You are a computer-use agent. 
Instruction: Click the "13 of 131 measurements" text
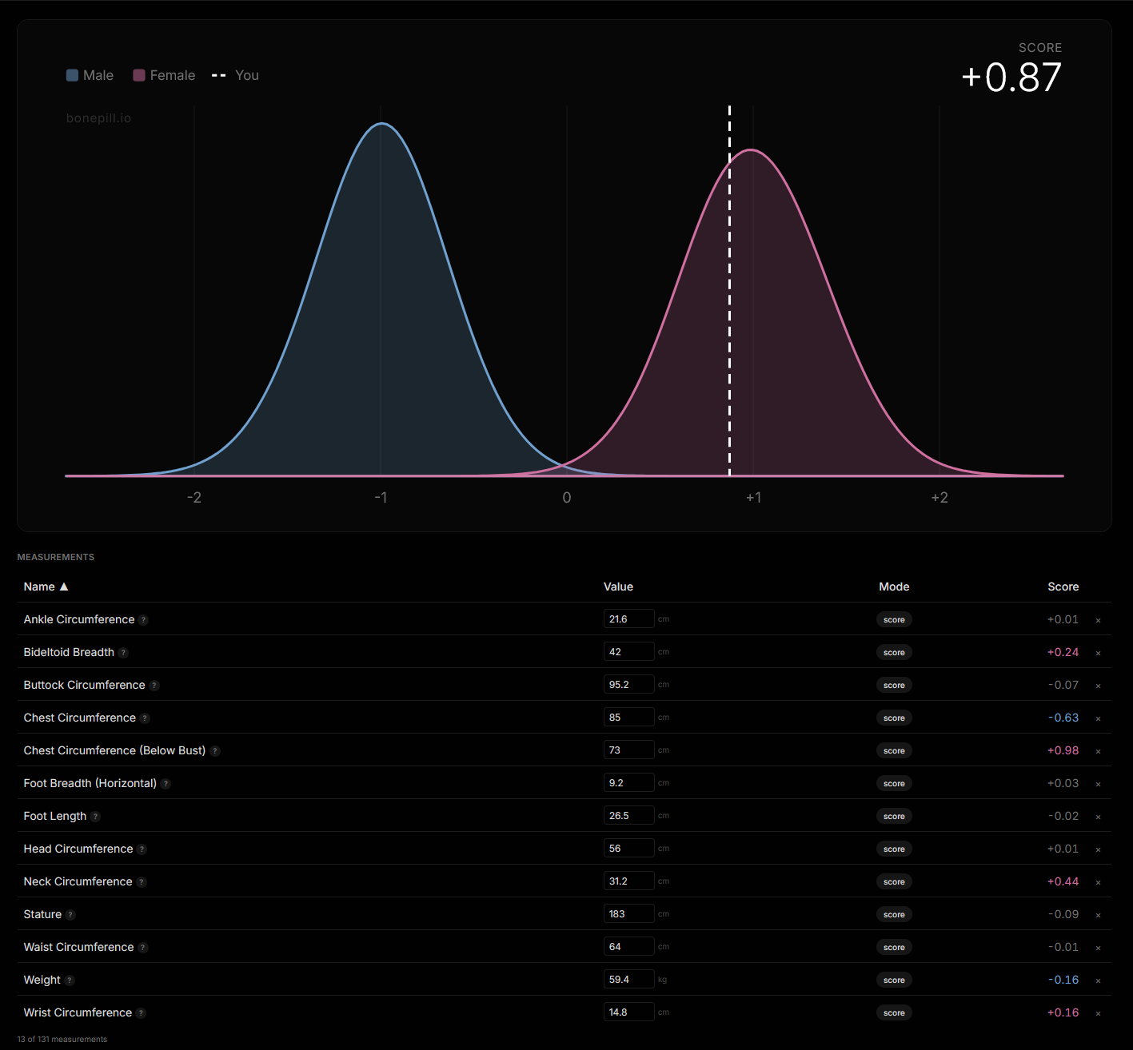62,1040
